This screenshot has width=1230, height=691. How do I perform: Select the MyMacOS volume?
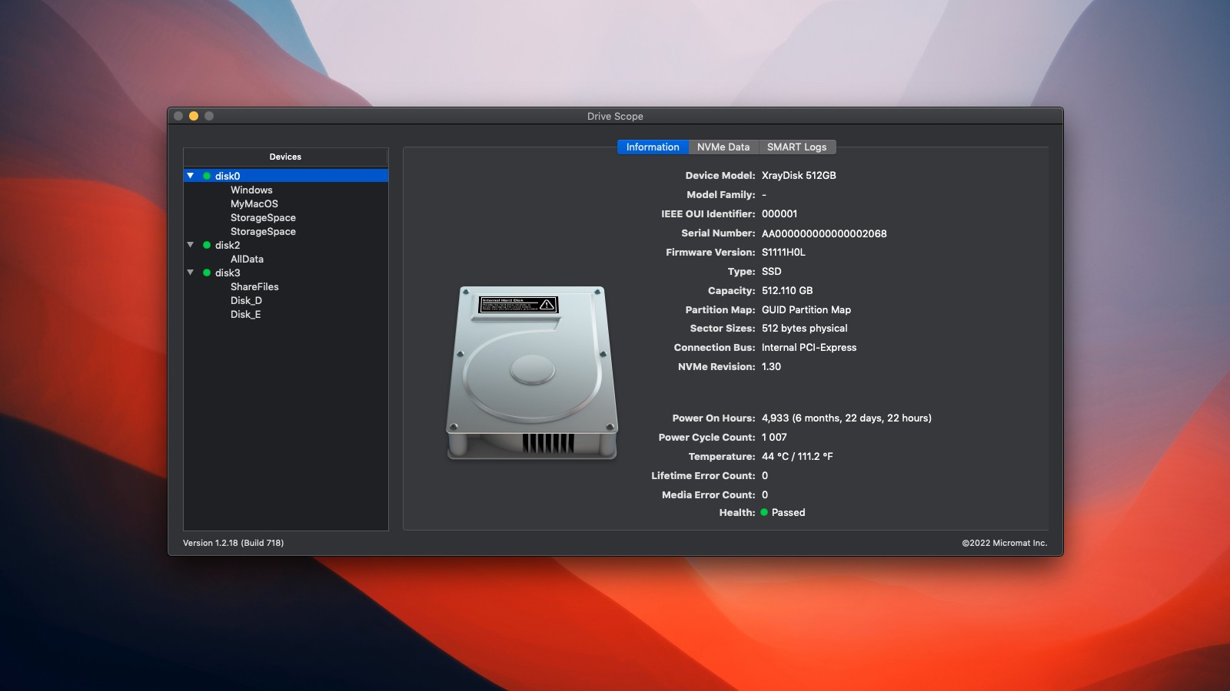click(254, 203)
